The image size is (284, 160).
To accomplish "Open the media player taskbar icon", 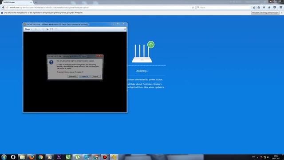I will tap(50, 157).
